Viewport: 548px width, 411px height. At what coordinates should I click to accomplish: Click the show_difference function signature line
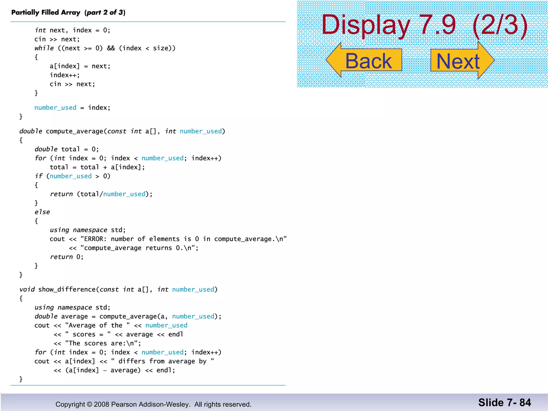(x=118, y=289)
